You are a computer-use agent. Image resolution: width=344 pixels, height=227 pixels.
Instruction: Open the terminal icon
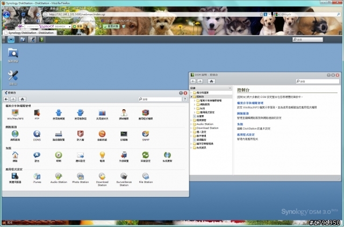point(124,134)
